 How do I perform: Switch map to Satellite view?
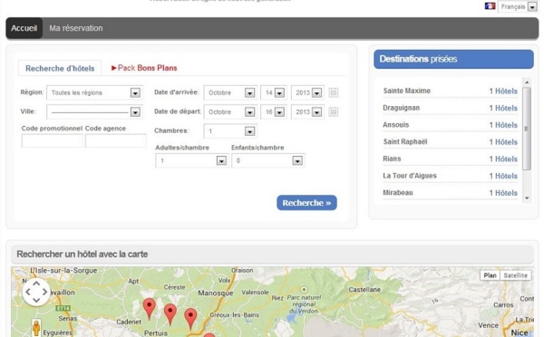(516, 275)
